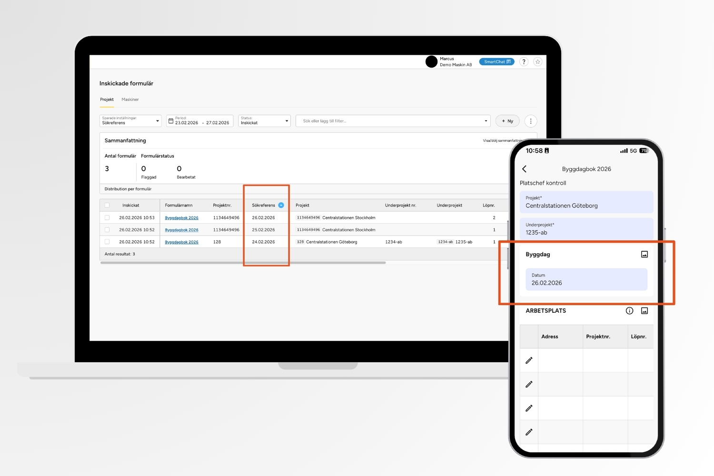Open the three-dot more options menu
The height and width of the screenshot is (476, 714).
pyautogui.click(x=531, y=121)
